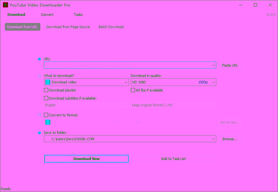Click the C:\Users\Zero\OSSSR.COM folder path
Viewport: 278px width, 192px height.
(x=73, y=139)
